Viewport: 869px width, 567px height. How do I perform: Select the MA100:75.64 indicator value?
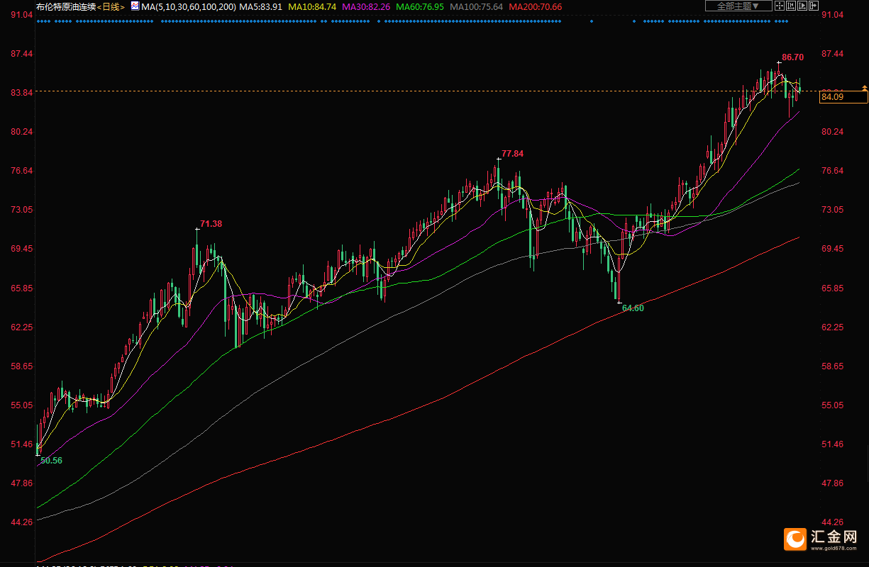click(x=477, y=6)
